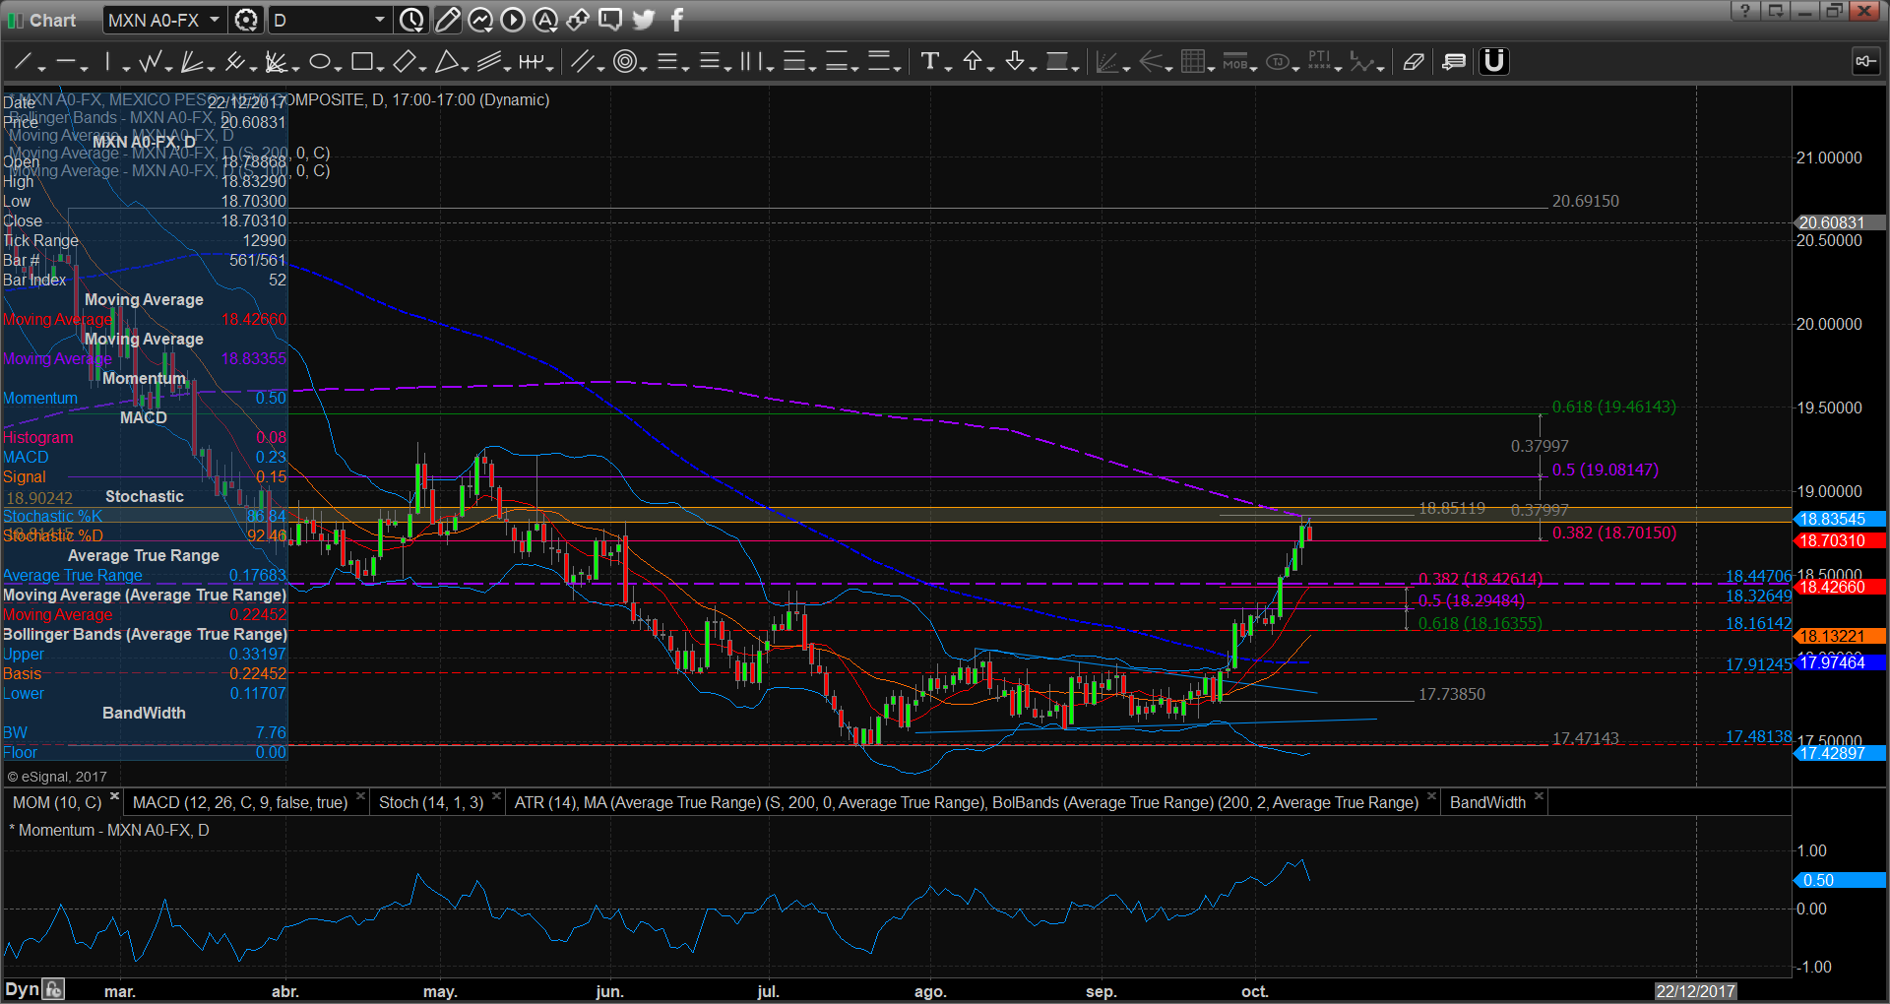The width and height of the screenshot is (1890, 1004).
Task: Select the down arrow marker tool
Action: tap(1015, 62)
